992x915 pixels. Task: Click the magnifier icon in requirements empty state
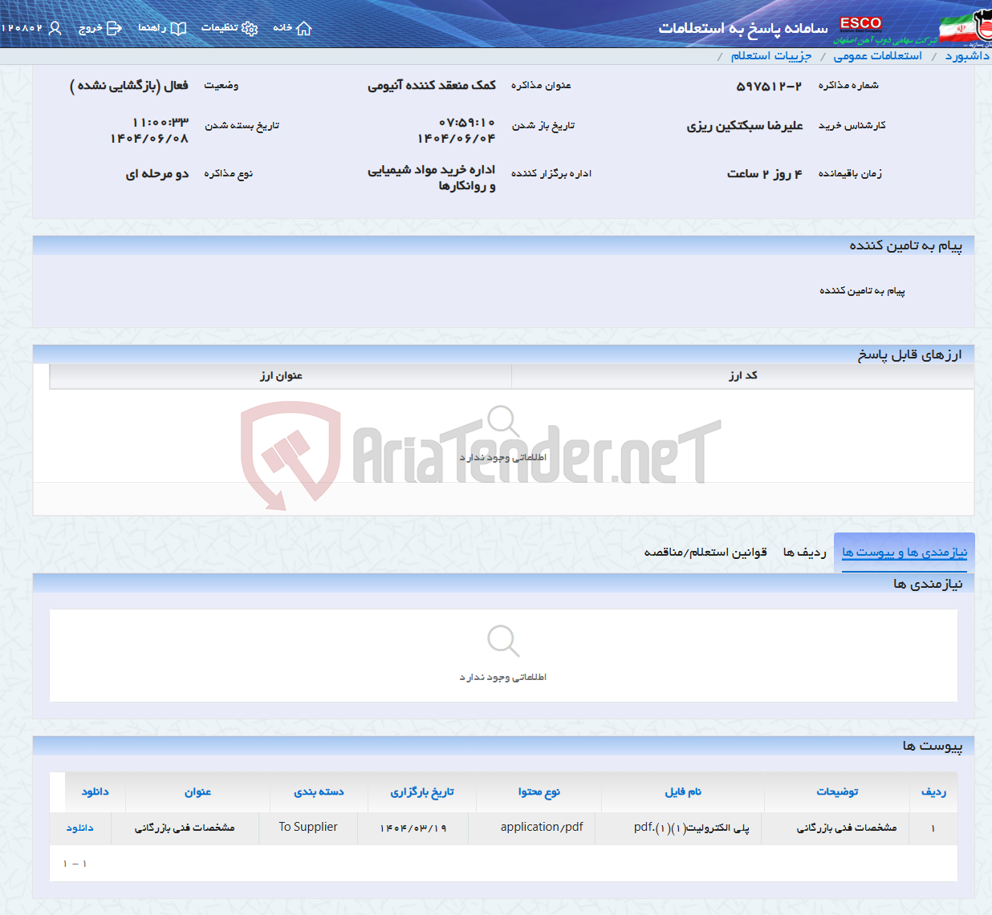503,641
